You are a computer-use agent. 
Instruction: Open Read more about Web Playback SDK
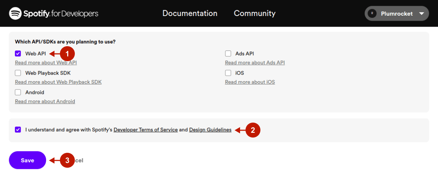tap(58, 82)
